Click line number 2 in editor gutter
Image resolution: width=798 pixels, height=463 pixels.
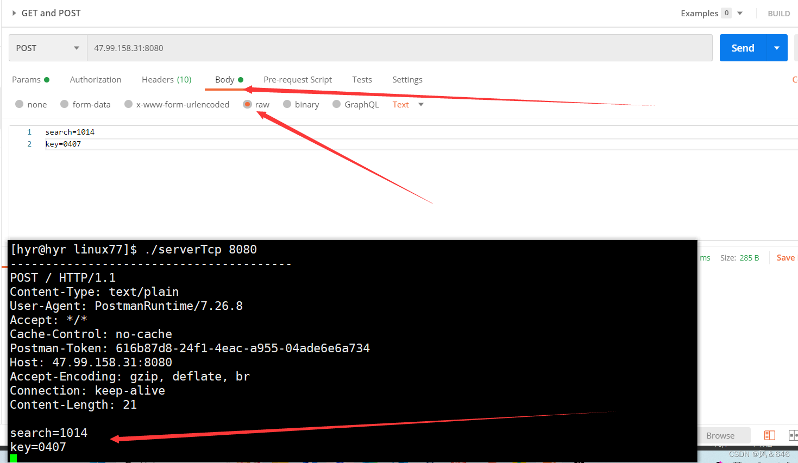29,144
